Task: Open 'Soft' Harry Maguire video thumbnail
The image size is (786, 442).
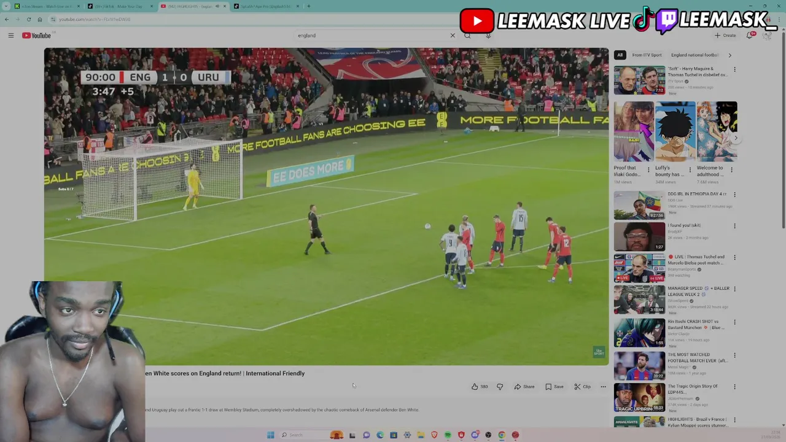Action: (639, 80)
